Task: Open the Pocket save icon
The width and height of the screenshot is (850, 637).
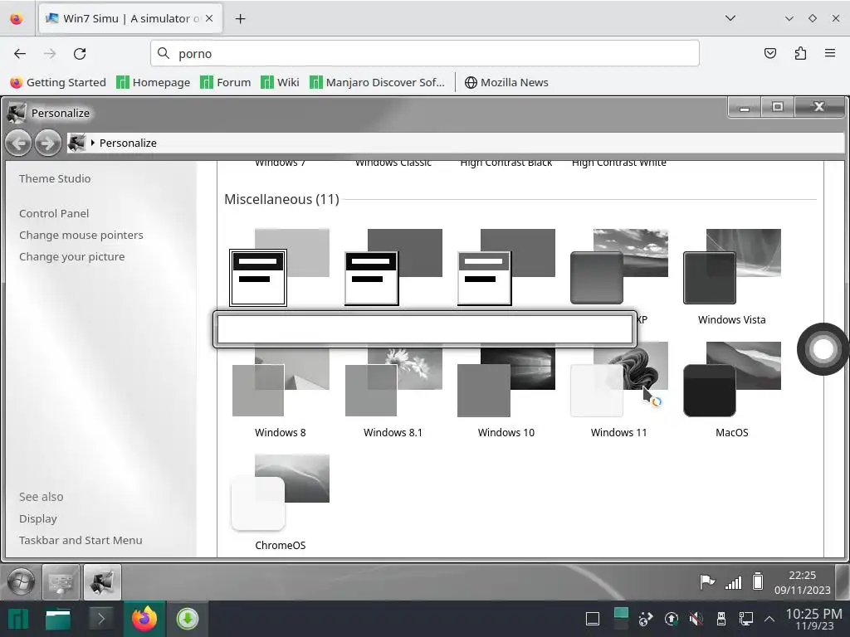Action: point(769,53)
